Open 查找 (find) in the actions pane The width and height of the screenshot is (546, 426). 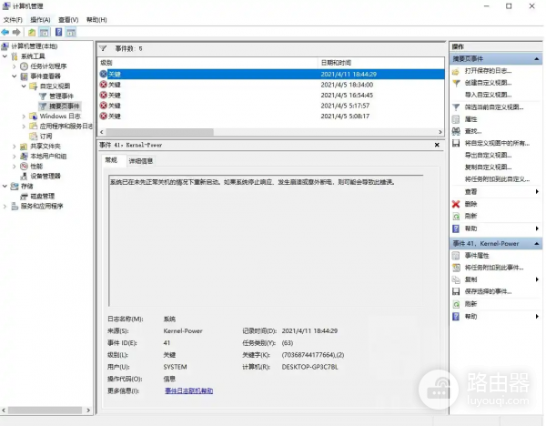[x=470, y=131]
